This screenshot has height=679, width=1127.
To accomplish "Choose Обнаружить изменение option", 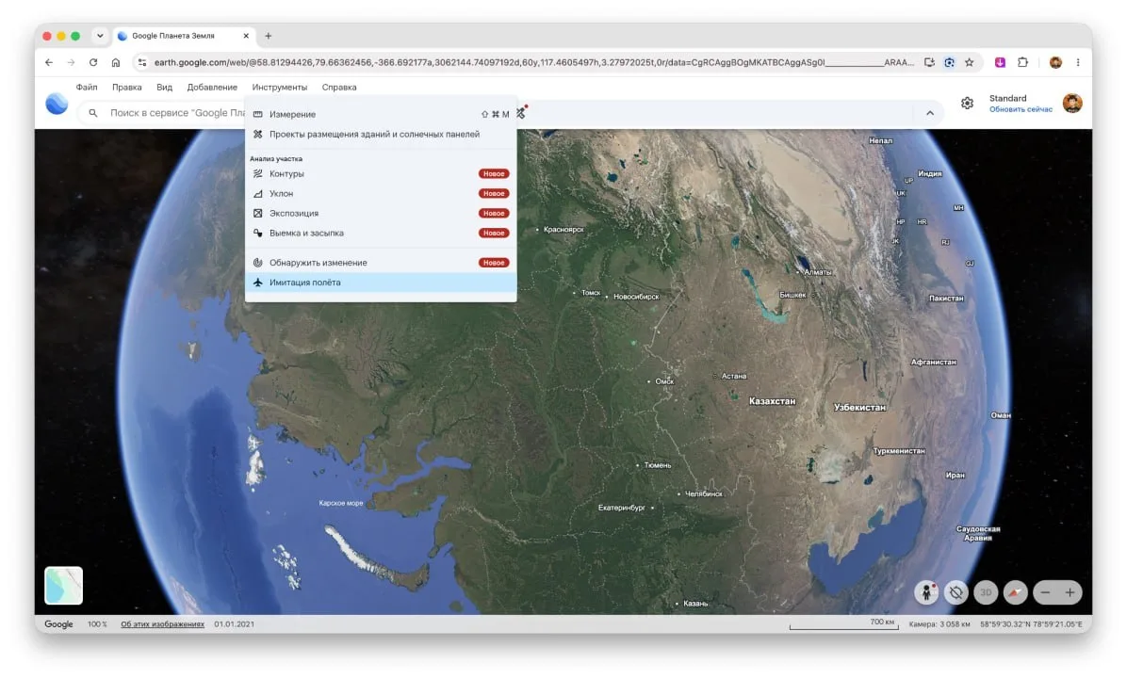I will point(380,263).
